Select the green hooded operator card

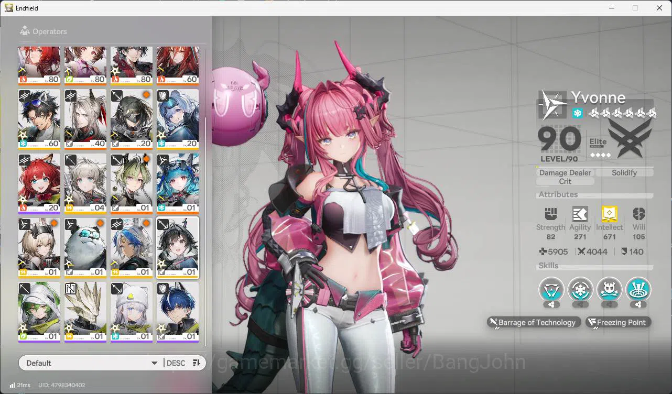(39, 313)
